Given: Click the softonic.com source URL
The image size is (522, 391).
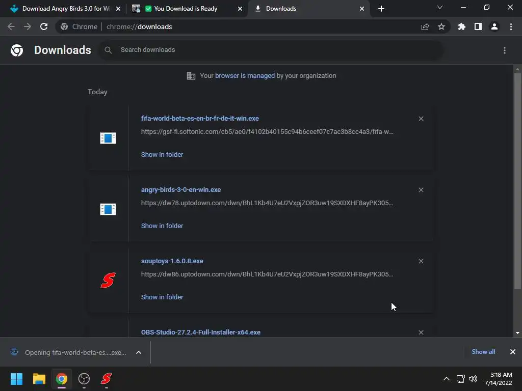Looking at the screenshot, I should click(267, 132).
